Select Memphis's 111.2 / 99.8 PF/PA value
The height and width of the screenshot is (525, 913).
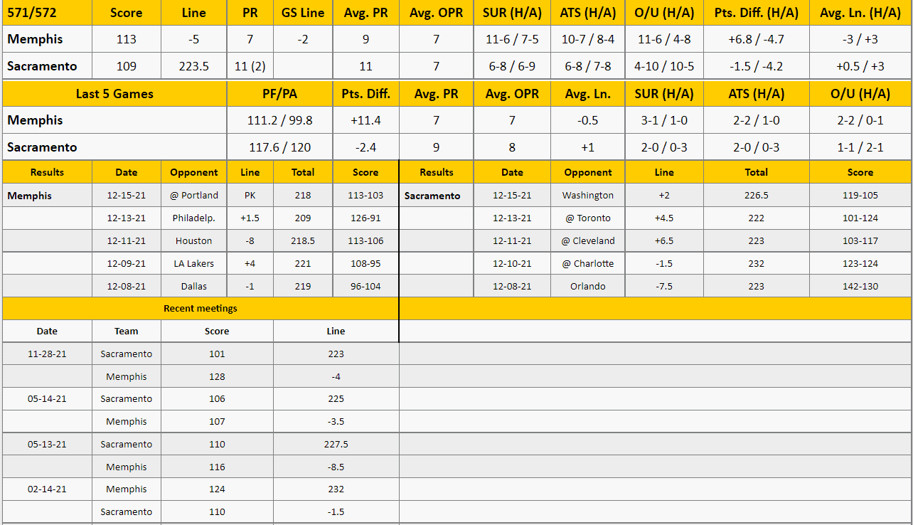point(279,120)
